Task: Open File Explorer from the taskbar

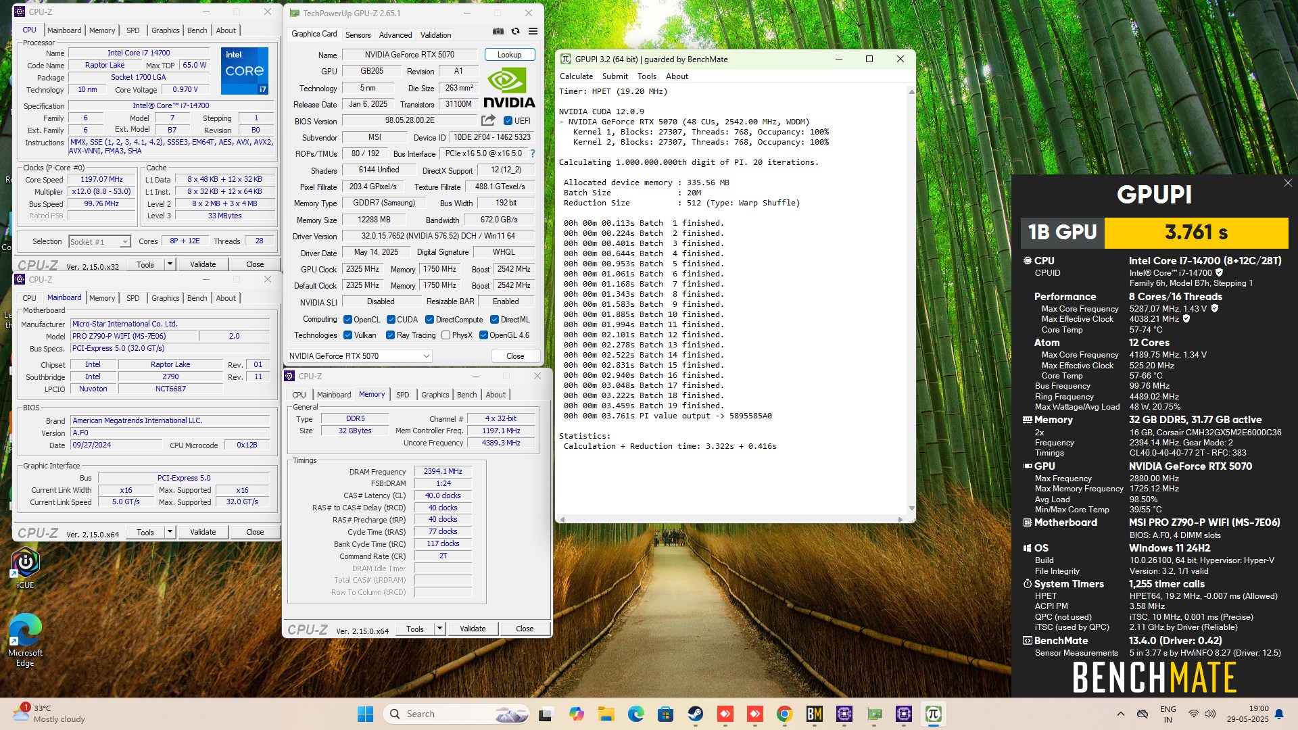Action: [x=606, y=714]
